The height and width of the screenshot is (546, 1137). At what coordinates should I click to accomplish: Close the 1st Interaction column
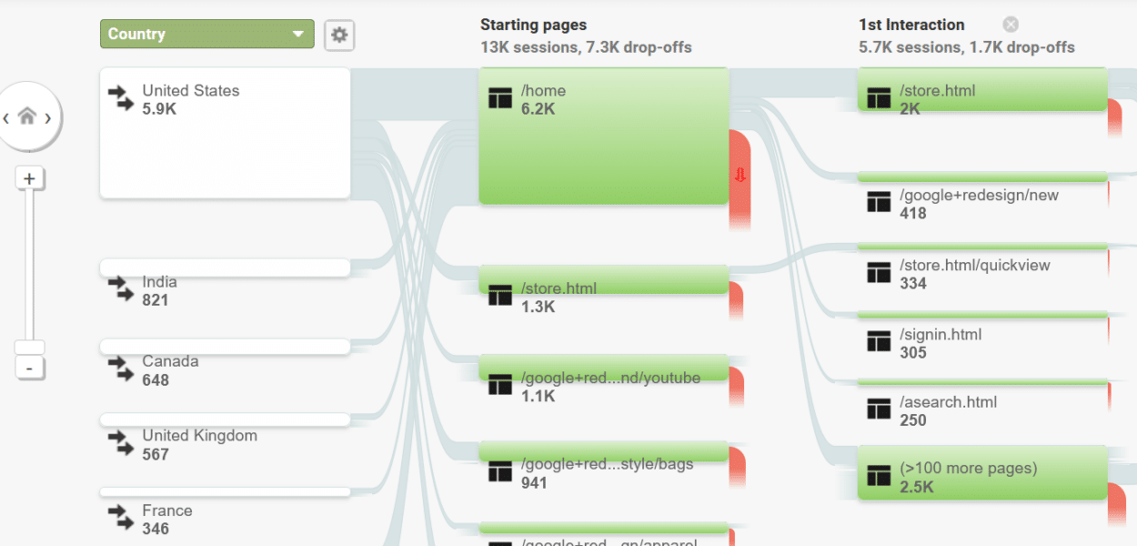1010,25
